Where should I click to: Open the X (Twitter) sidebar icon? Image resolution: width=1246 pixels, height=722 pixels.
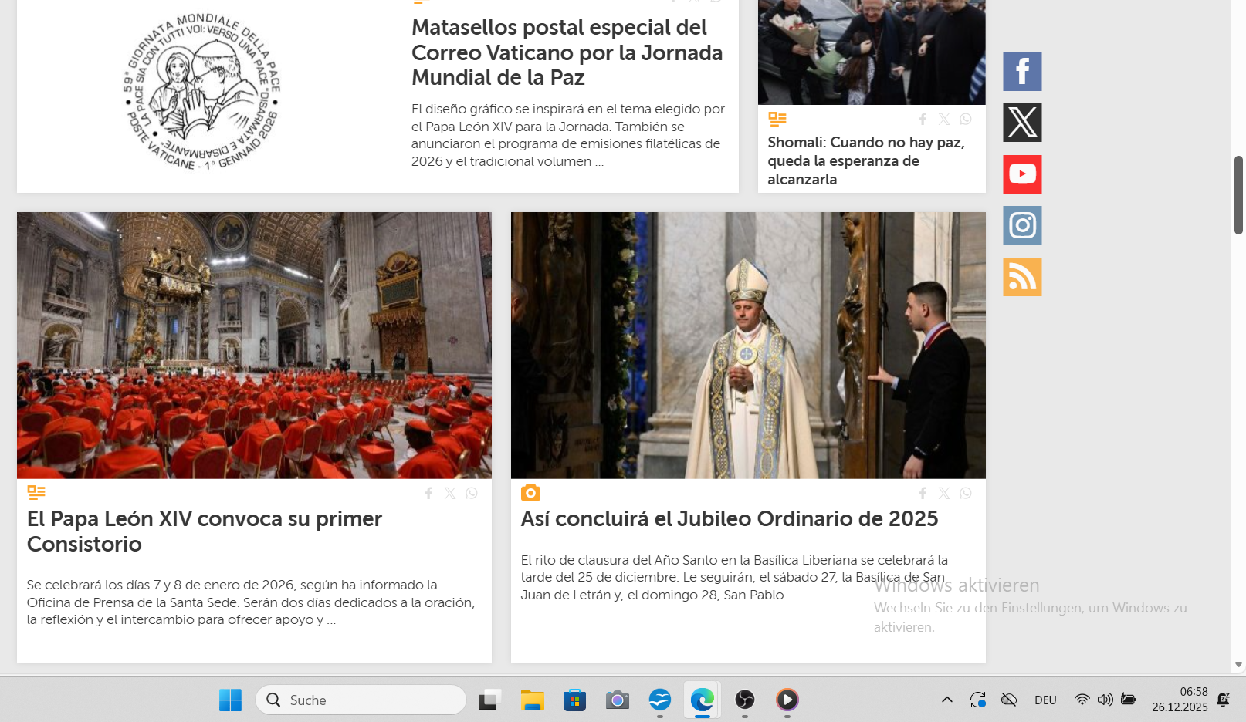click(1022, 123)
